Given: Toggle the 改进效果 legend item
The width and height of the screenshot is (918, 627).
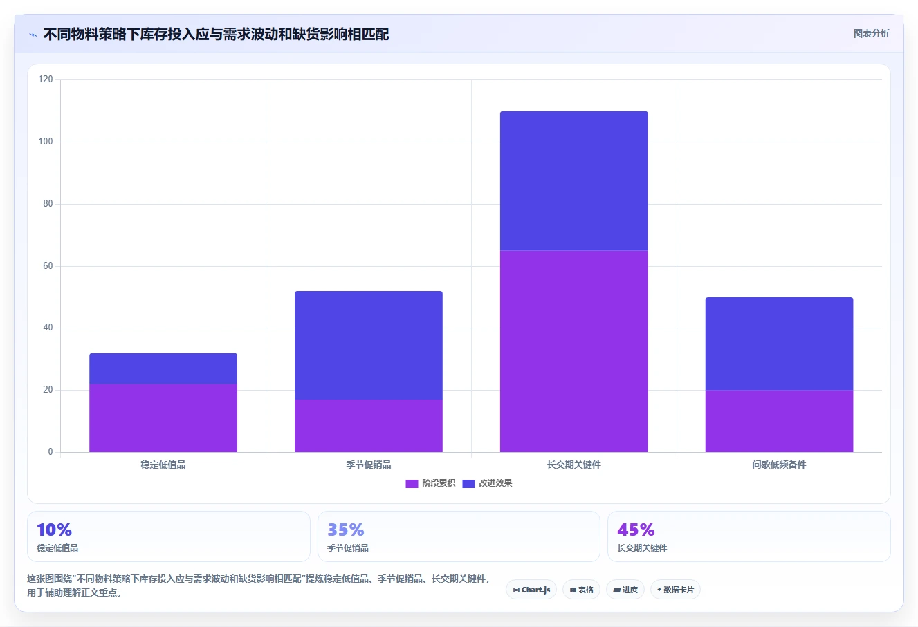Looking at the screenshot, I should click(487, 483).
